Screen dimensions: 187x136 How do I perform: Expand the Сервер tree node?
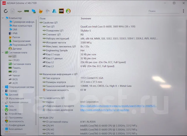(3, 91)
